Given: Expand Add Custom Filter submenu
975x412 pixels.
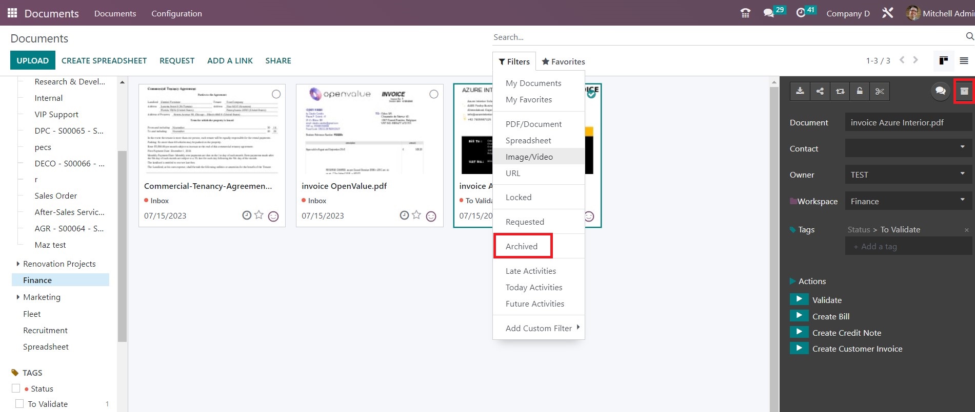Looking at the screenshot, I should click(539, 328).
